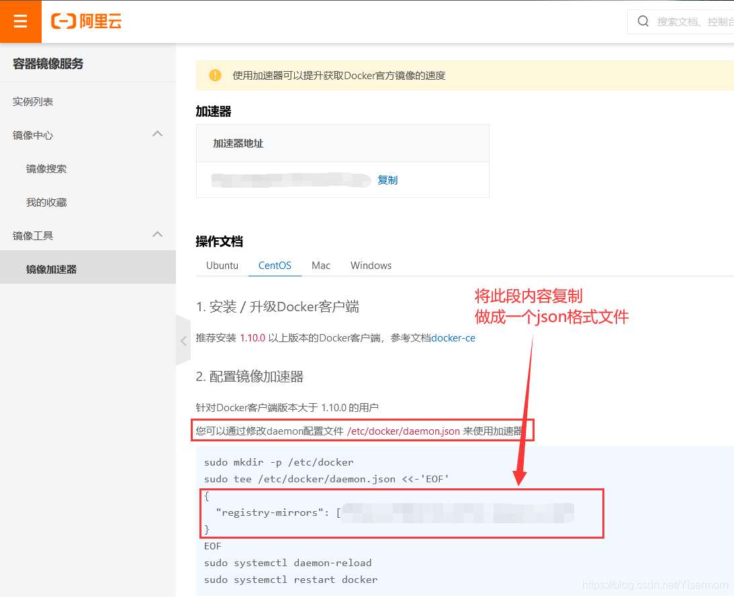734x597 pixels.
Task: Open 我的收藏 page
Action: [x=46, y=203]
